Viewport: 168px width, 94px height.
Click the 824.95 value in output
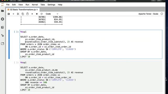(58, 20)
